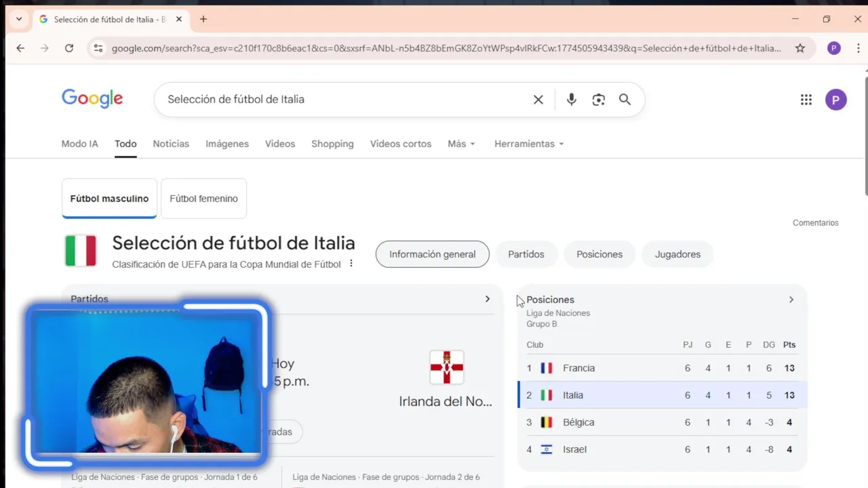Open the Más dropdown menu
This screenshot has width=868, height=488.
pos(461,144)
